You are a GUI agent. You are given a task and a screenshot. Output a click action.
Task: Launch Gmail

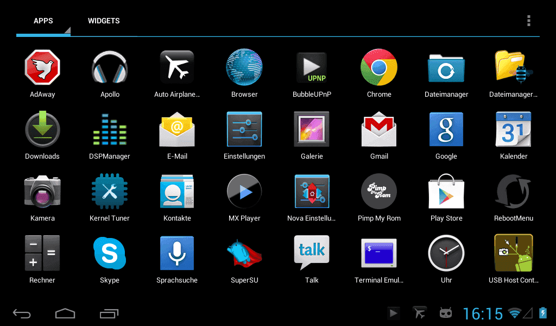pyautogui.click(x=379, y=129)
